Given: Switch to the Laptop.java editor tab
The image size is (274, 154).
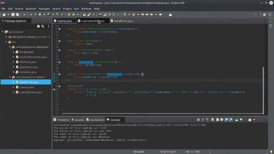Looking at the screenshot, I should [x=65, y=21].
